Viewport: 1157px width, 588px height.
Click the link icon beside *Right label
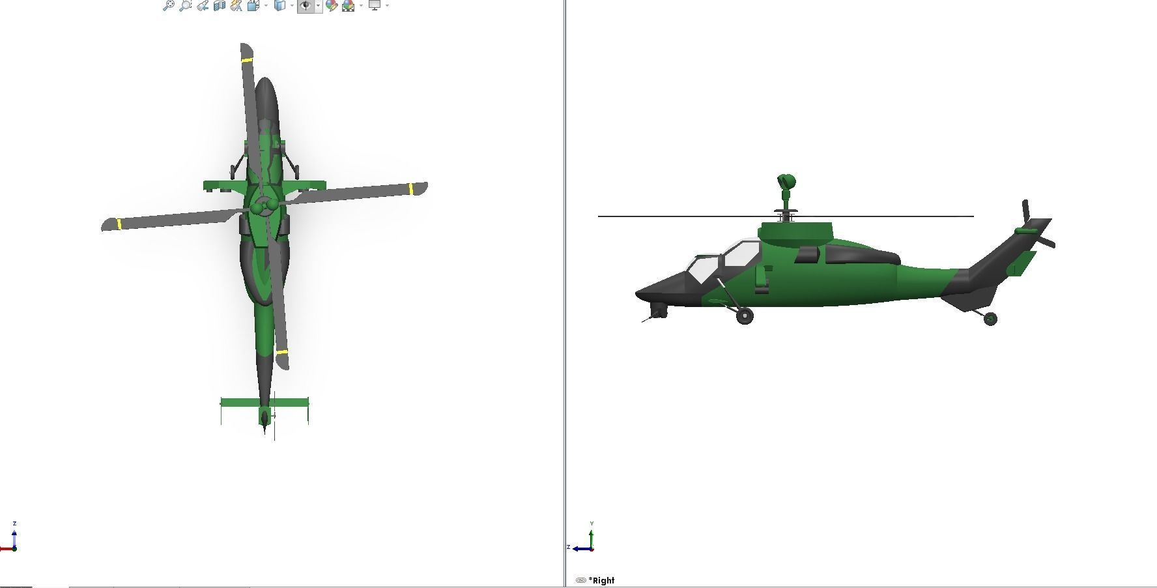coord(580,580)
